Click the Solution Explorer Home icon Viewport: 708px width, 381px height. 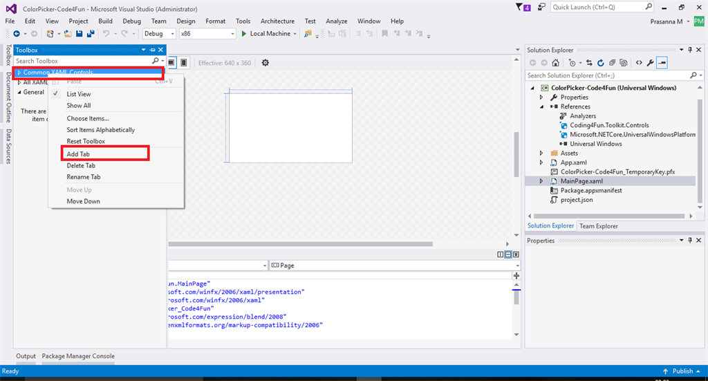pos(556,63)
